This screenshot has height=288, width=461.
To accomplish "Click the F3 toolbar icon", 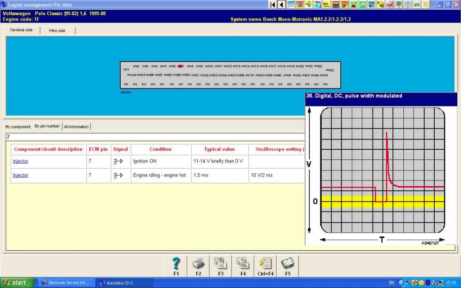I will (221, 266).
